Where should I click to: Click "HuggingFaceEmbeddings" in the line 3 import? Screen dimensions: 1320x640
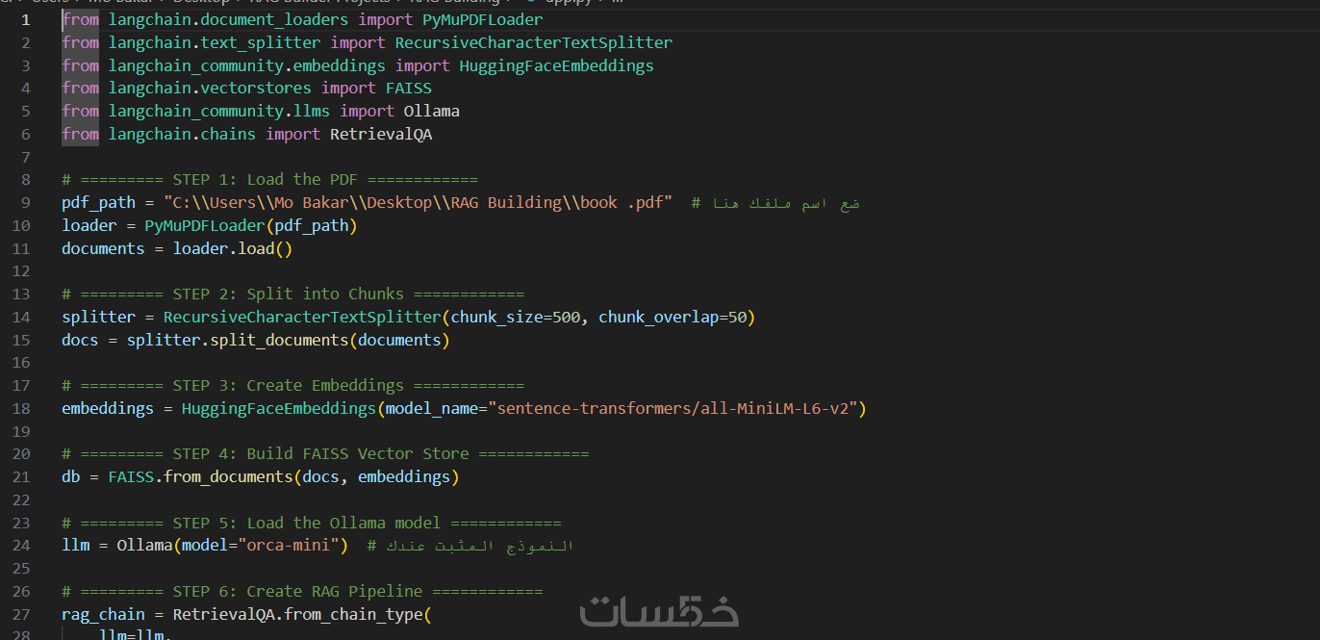coord(556,65)
